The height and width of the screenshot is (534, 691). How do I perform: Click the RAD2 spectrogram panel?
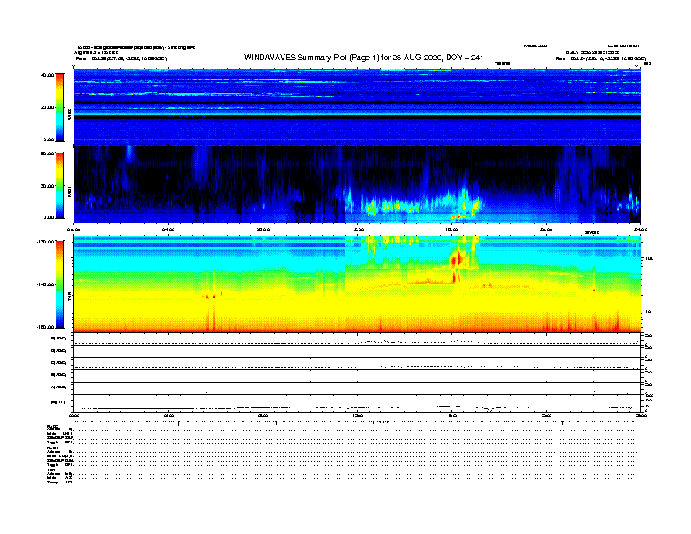(x=358, y=107)
